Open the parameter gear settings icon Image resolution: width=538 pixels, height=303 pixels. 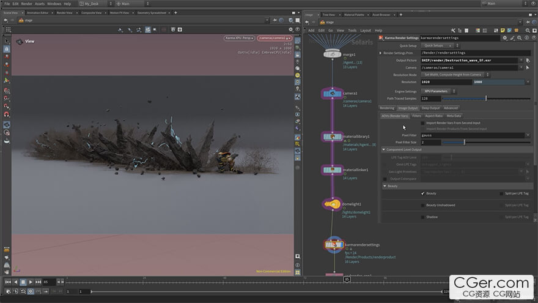pos(505,38)
